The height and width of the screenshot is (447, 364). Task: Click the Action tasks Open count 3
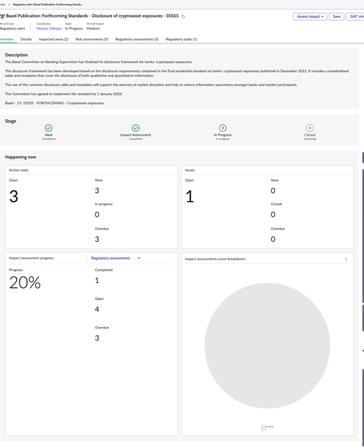point(14,196)
